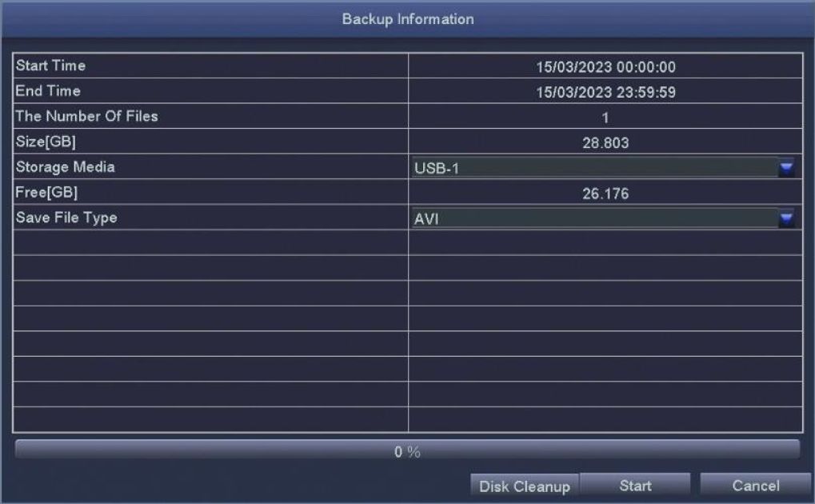This screenshot has width=815, height=504.
Task: Click the Size value 28.803
Action: [605, 144]
